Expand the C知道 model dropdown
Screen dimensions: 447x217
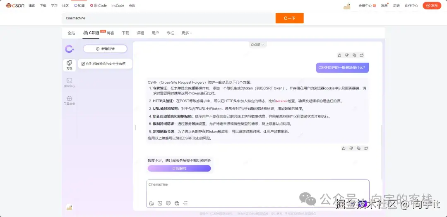[x=258, y=45]
